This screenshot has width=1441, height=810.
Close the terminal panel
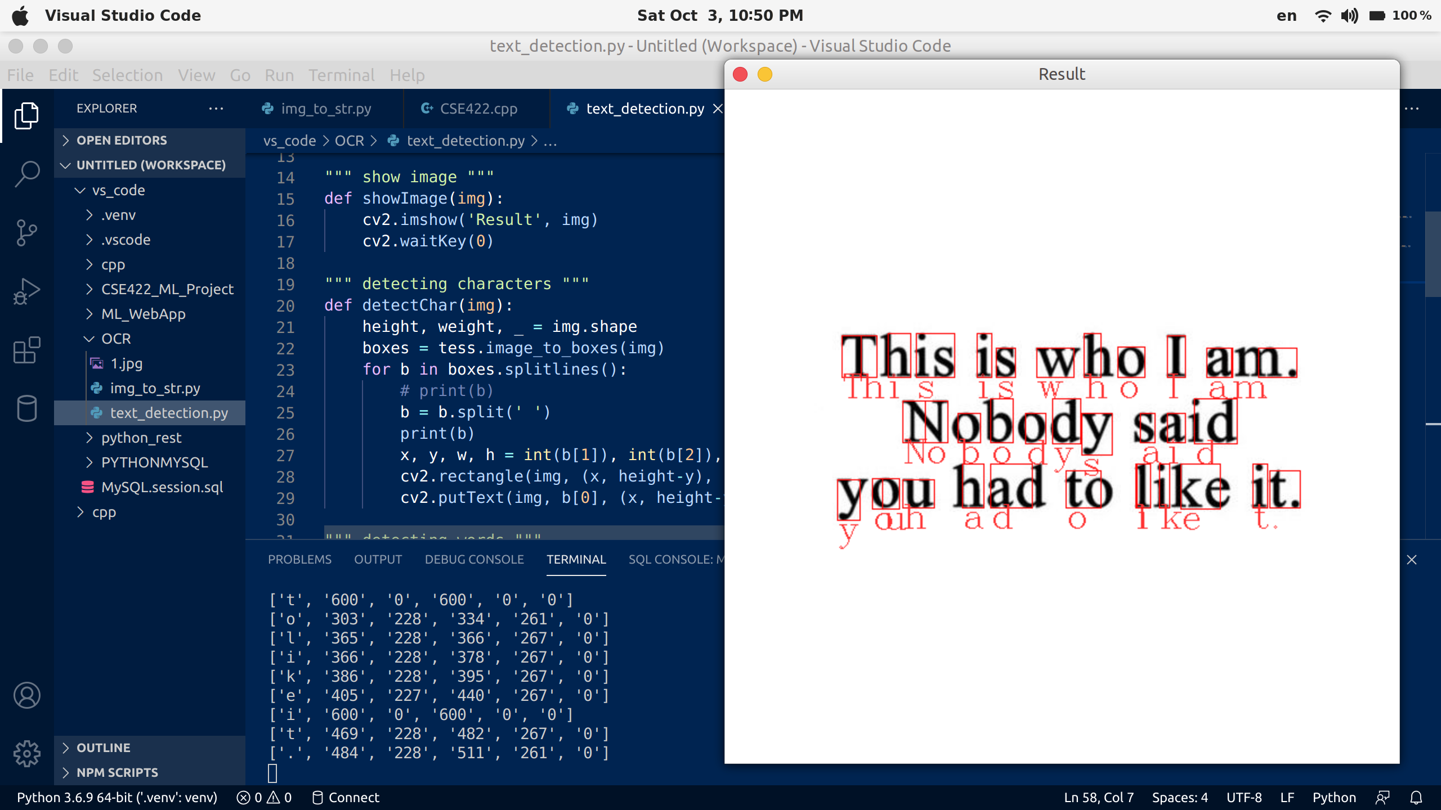tap(1412, 560)
